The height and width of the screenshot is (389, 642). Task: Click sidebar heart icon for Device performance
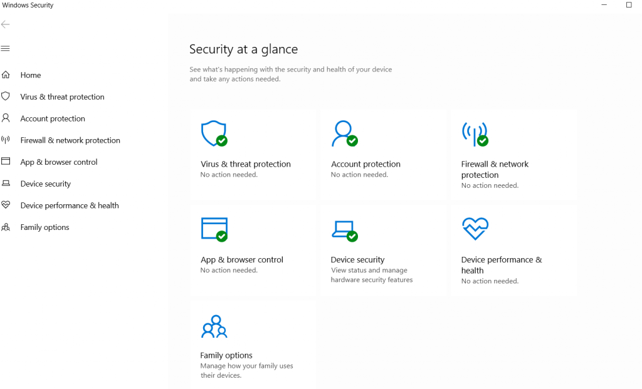pos(6,205)
